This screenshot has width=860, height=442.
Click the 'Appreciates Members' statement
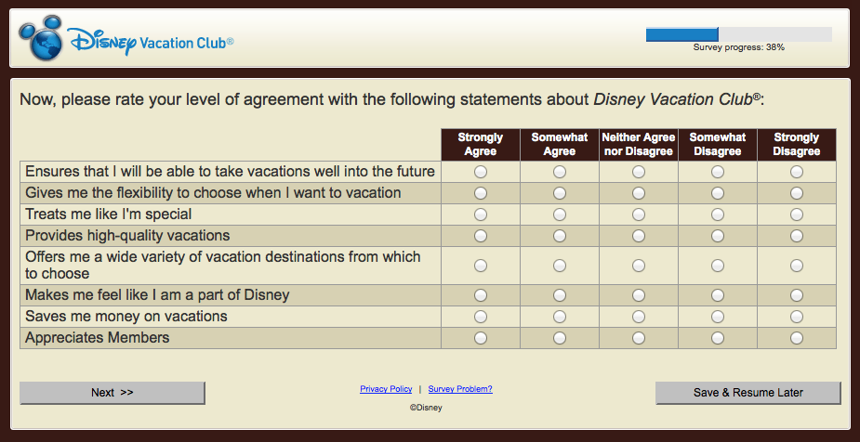point(97,337)
